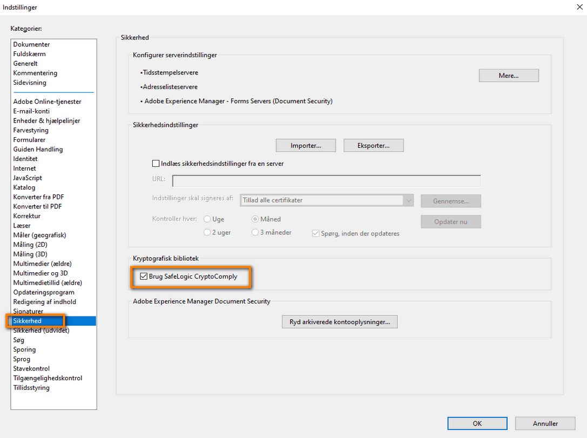Screen dimensions: 587x438
Task: Select the 3 måneder radio option
Action: 255,232
